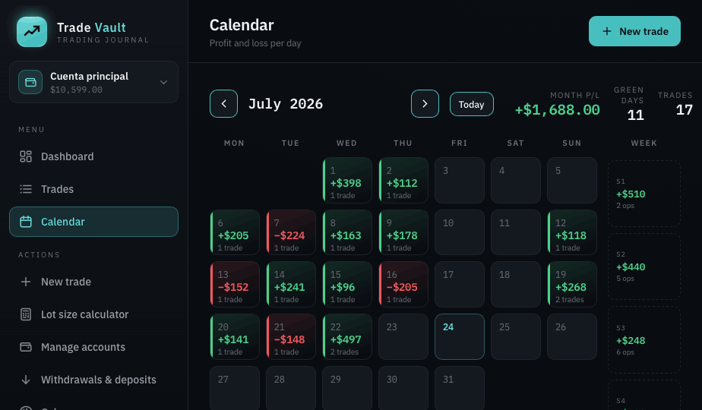Open July 14 with +$241
The image size is (702, 410).
[291, 285]
